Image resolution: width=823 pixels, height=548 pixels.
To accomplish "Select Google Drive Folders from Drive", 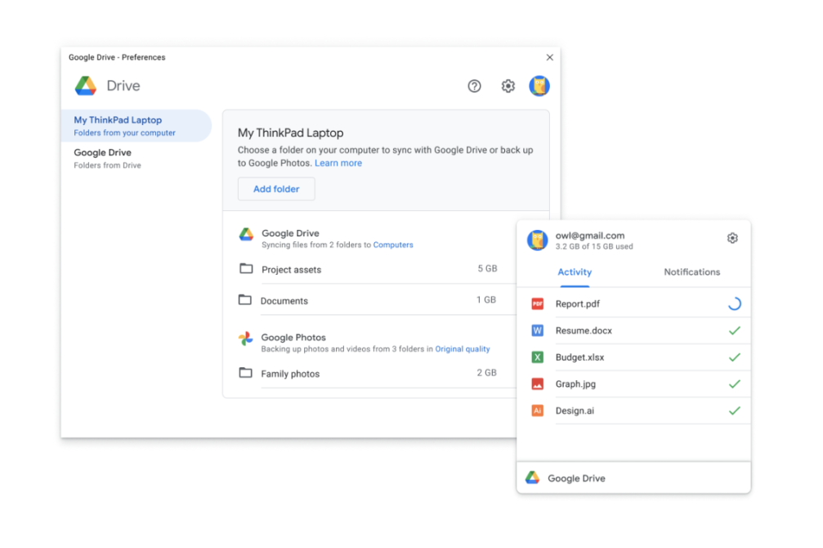I will point(136,158).
